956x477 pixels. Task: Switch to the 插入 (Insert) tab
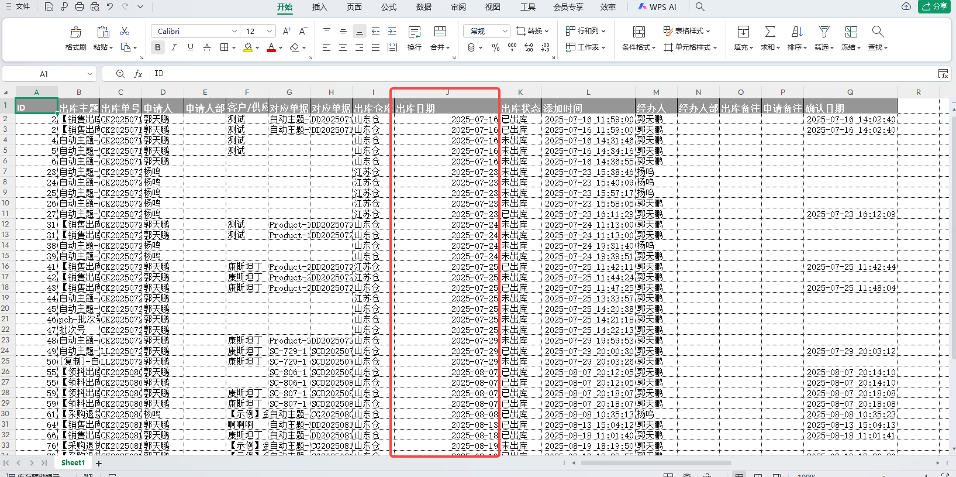point(319,7)
